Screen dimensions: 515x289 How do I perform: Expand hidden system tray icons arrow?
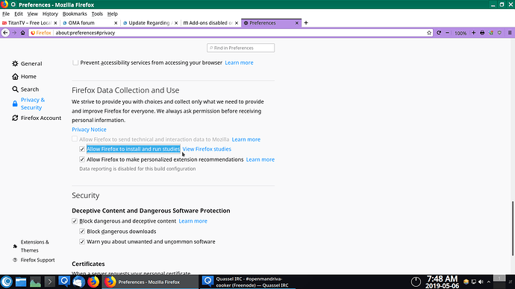(489, 282)
